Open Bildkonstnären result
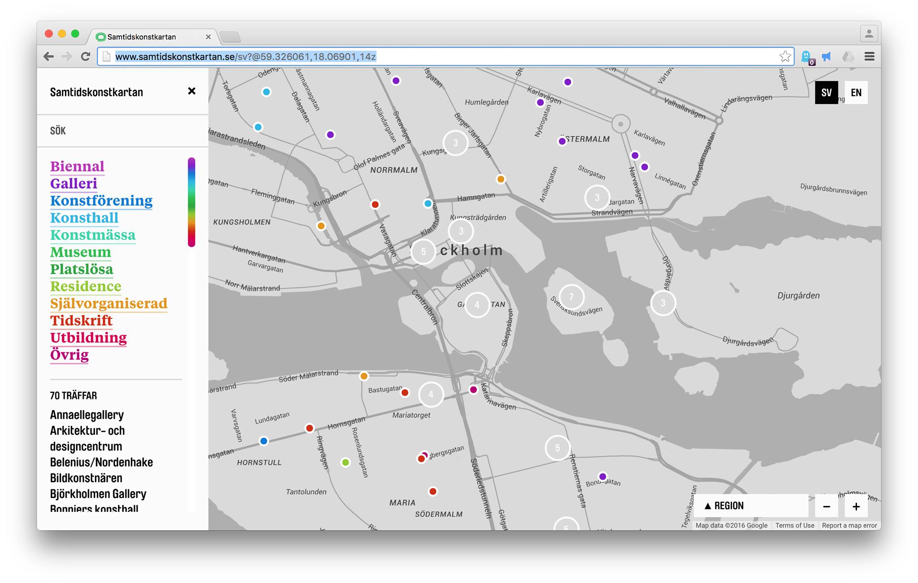Viewport: 918px width, 583px height. pos(86,478)
